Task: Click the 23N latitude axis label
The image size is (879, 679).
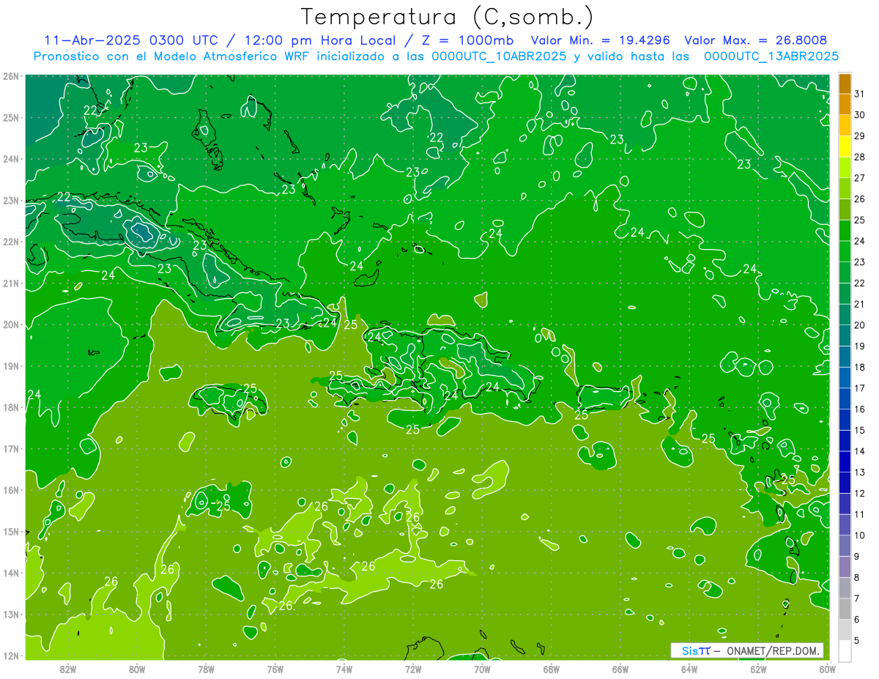Action: click(11, 200)
